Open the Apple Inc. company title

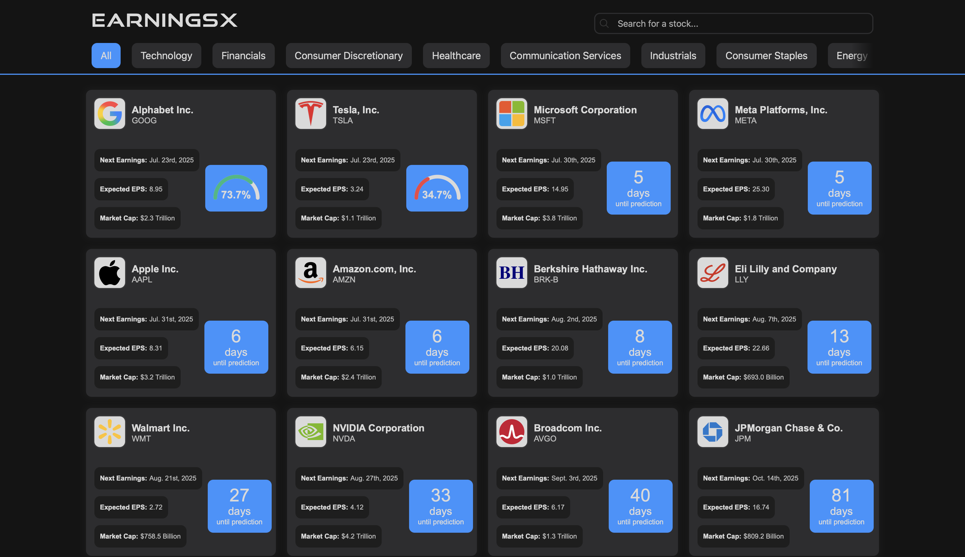click(x=155, y=268)
